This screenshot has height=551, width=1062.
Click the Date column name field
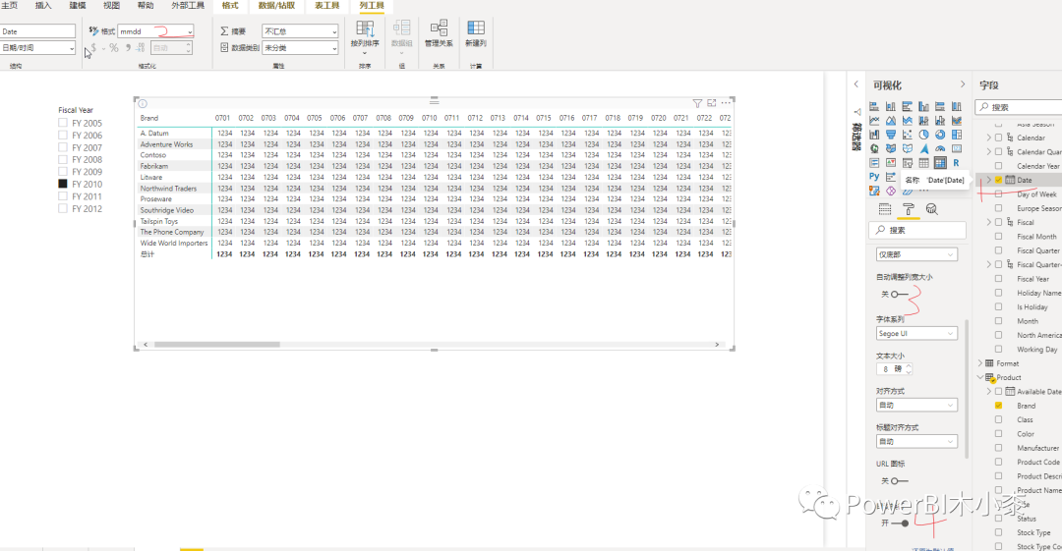pyautogui.click(x=38, y=31)
